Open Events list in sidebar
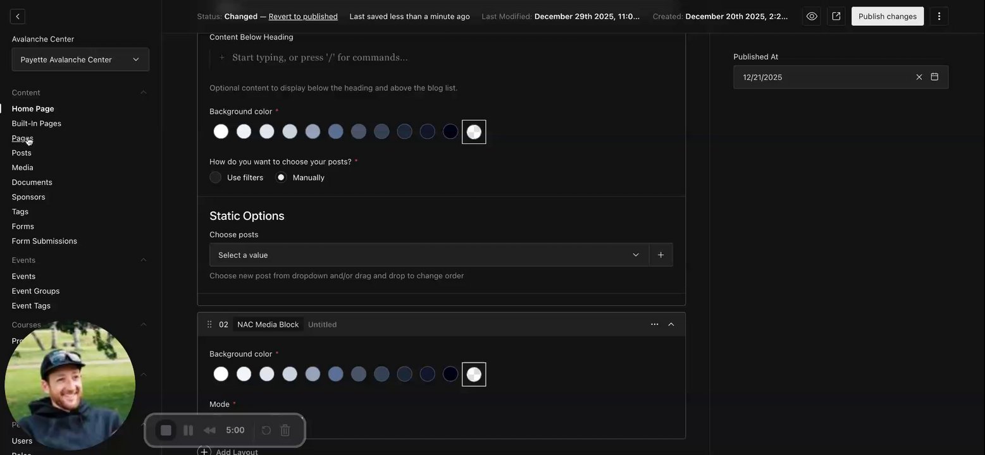 point(23,276)
